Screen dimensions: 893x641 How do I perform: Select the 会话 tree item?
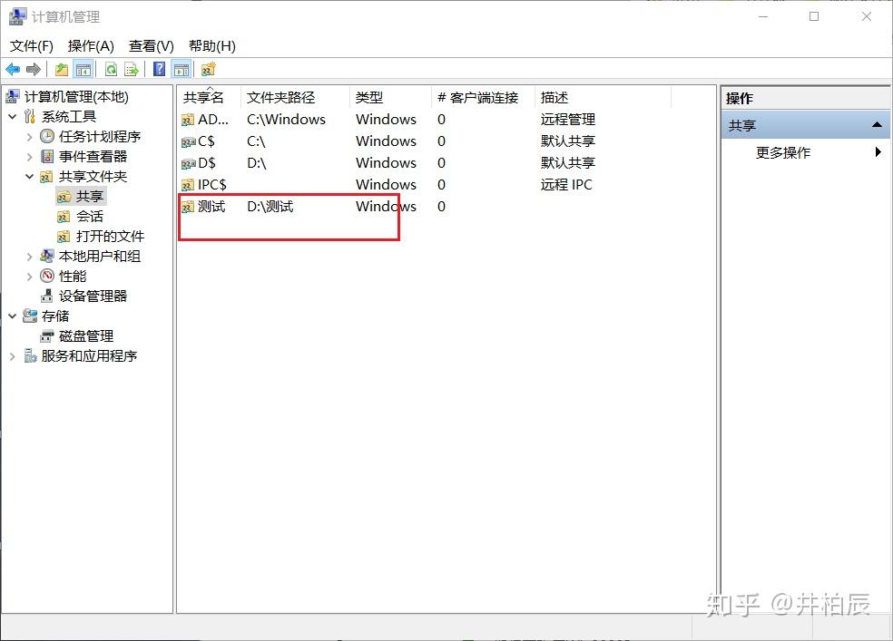point(90,217)
